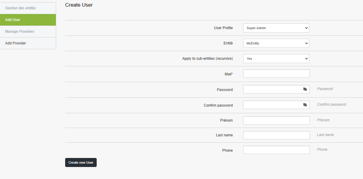Click the Mail* field label
Viewport: 363px width, 179px height.
coord(228,74)
